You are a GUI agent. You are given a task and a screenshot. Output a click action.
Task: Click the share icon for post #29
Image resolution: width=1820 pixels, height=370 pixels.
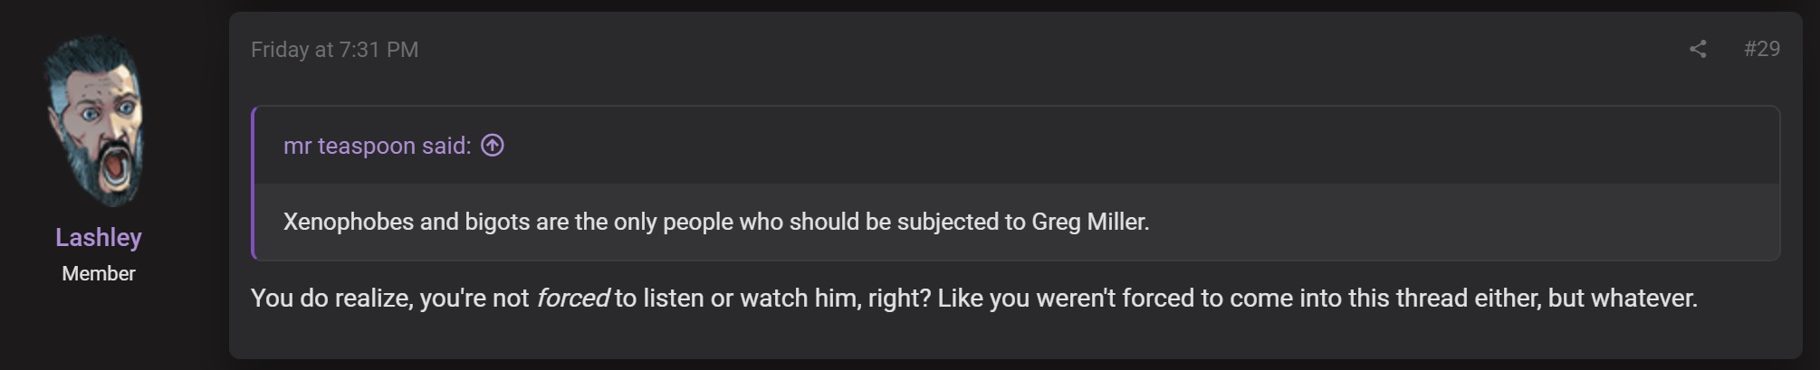[x=1698, y=49]
